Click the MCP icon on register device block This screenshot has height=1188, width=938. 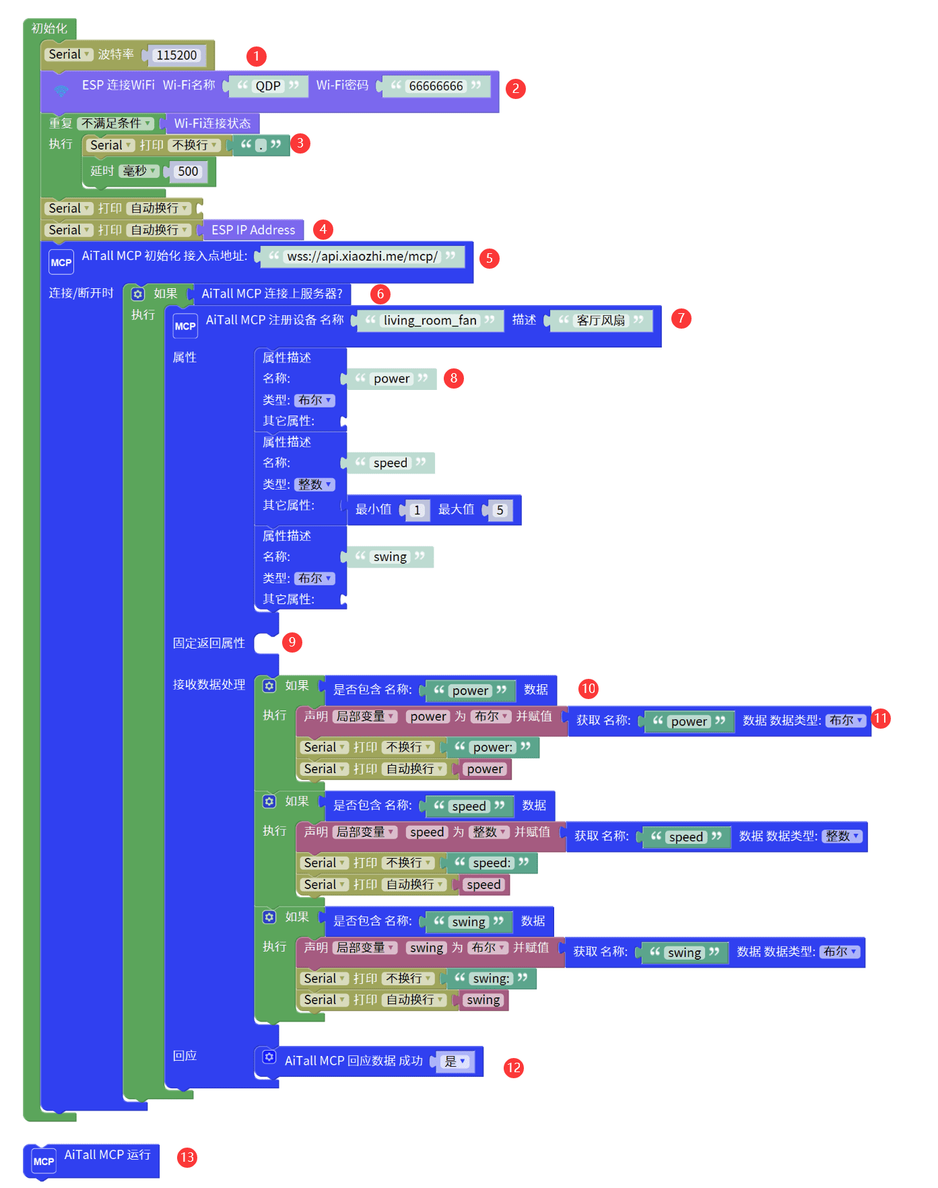pyautogui.click(x=185, y=326)
